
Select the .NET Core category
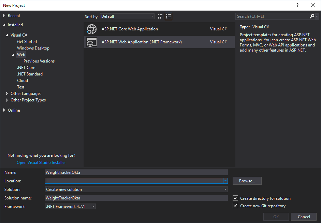coord(26,68)
